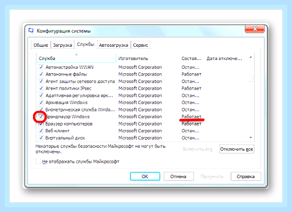The image size is (292, 212).
Task: Switch to the Загрузка tab
Action: (x=62, y=45)
